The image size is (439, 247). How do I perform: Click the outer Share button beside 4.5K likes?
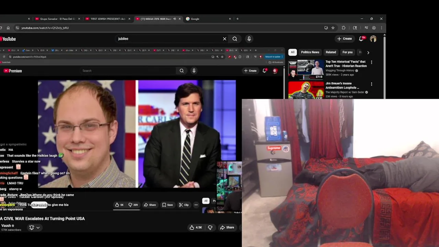pyautogui.click(x=227, y=227)
